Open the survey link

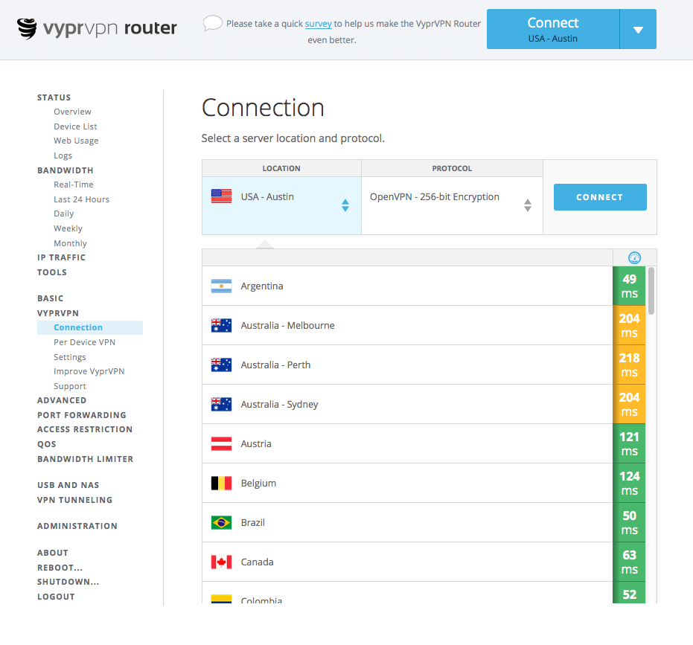click(319, 24)
